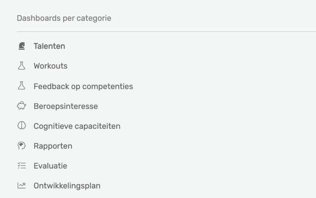Click the piggy bank icon for Beroepsinteresse
Image resolution: width=316 pixels, height=198 pixels.
click(21, 106)
